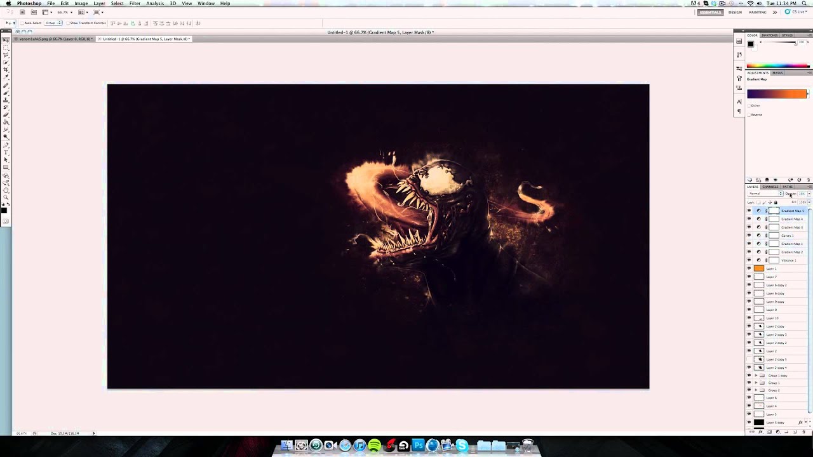Image resolution: width=813 pixels, height=457 pixels.
Task: Select the Eraser tool
Action: click(x=6, y=114)
